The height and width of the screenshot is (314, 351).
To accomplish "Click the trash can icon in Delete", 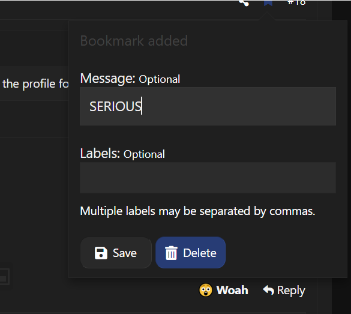I will point(171,253).
